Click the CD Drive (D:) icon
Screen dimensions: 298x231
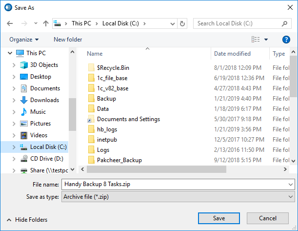click(24, 159)
